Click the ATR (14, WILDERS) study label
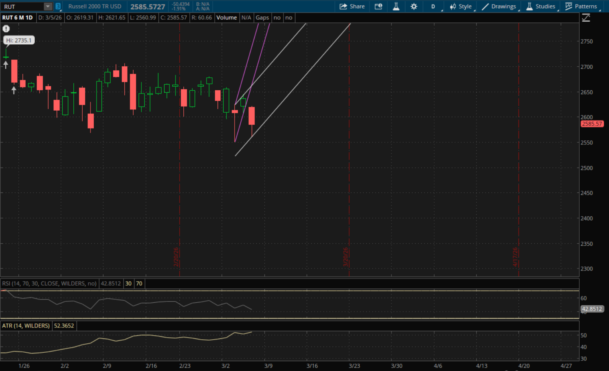The width and height of the screenshot is (609, 371). click(26, 326)
